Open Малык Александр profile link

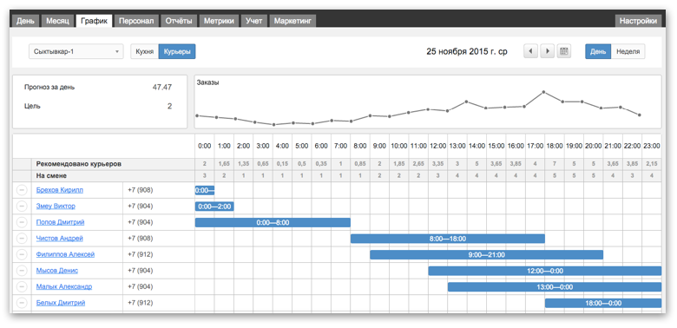pos(64,286)
